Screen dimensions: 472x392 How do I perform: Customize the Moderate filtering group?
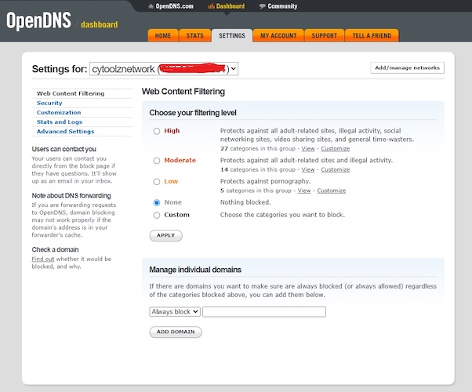point(336,170)
